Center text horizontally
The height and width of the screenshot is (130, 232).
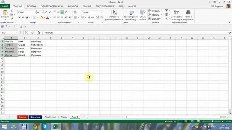pos(58,18)
